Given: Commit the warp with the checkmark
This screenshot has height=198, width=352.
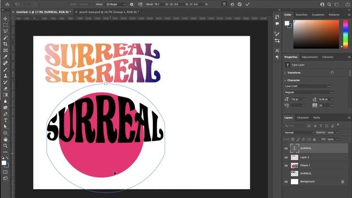Looking at the screenshot, I should click(248, 4).
